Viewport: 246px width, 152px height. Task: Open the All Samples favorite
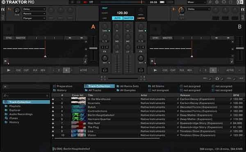point(126,90)
